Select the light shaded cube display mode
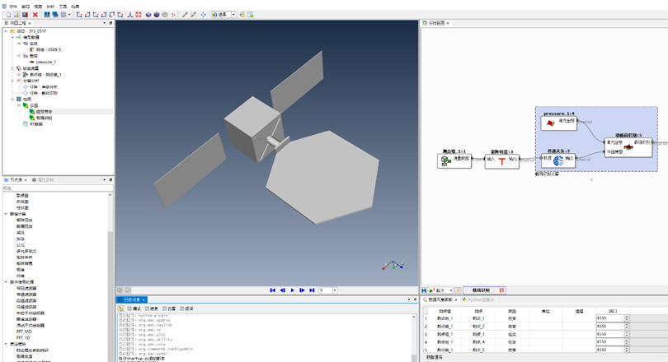Image resolution: width=668 pixels, height=362 pixels. 148,15
